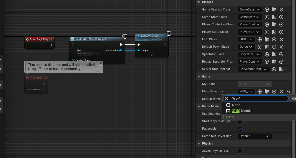Collapse the Game section

point(199,77)
